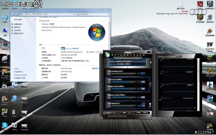Image resolution: width=216 pixels, height=135 pixels.
Task: Click the search box in System window
Action: (x=95, y=14)
